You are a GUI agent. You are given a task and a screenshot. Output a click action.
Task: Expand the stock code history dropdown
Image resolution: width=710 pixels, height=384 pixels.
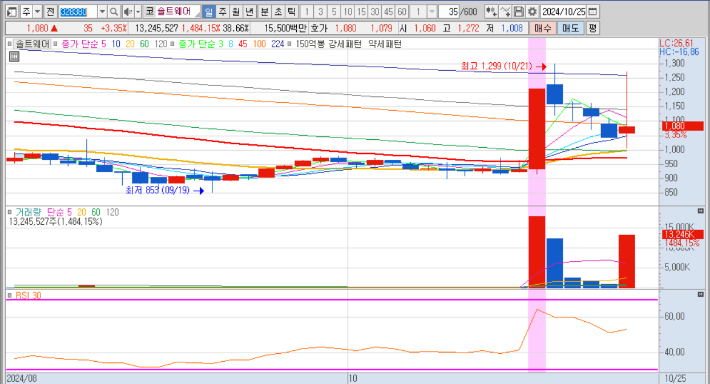pos(102,11)
